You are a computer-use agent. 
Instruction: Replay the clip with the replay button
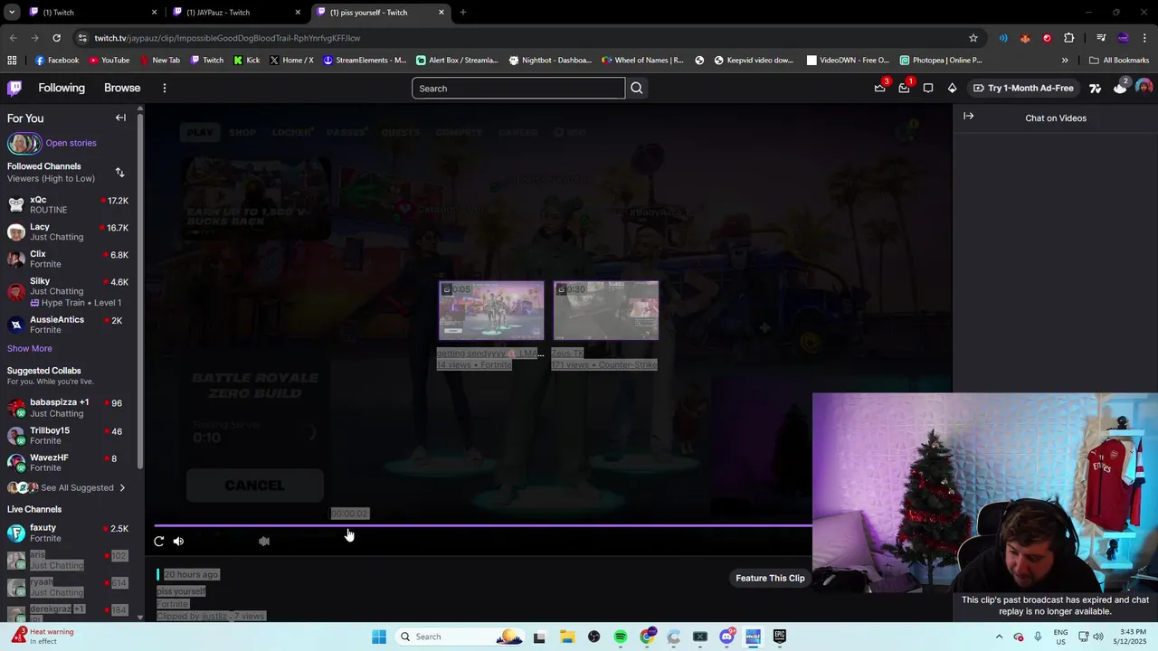coord(159,541)
